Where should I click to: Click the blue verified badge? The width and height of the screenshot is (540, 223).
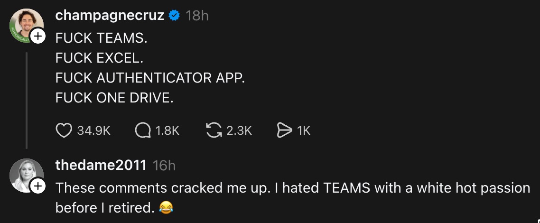(x=174, y=16)
